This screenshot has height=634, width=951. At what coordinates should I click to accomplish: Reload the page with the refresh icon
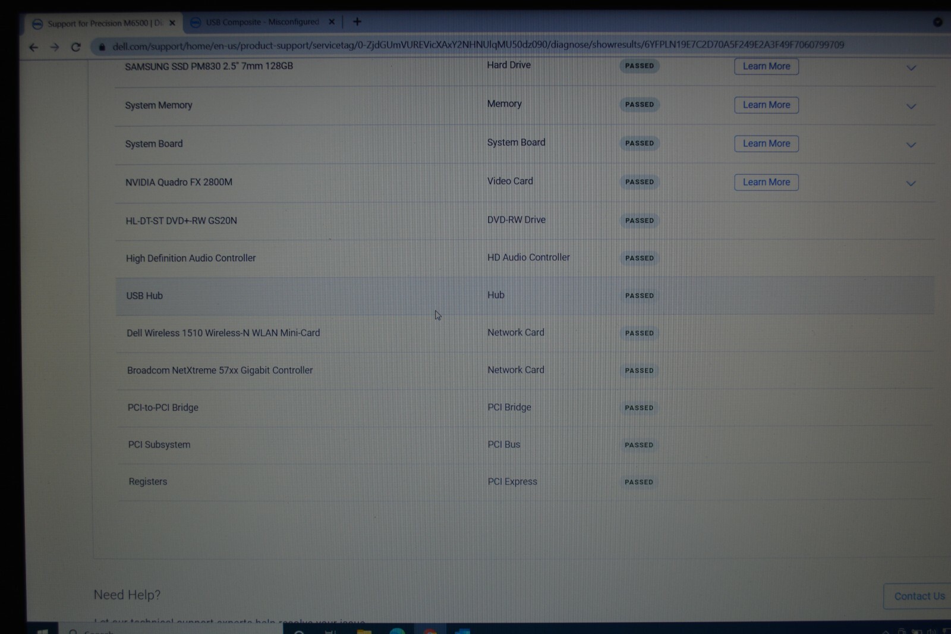pyautogui.click(x=75, y=47)
